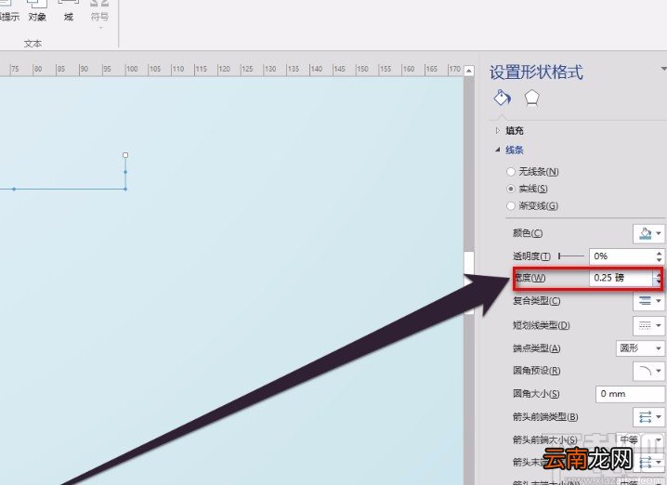667x485 pixels.
Task: Click the 透明度 0% input field
Action: pos(621,256)
